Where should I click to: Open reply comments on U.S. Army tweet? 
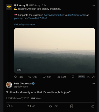coord(18,77)
